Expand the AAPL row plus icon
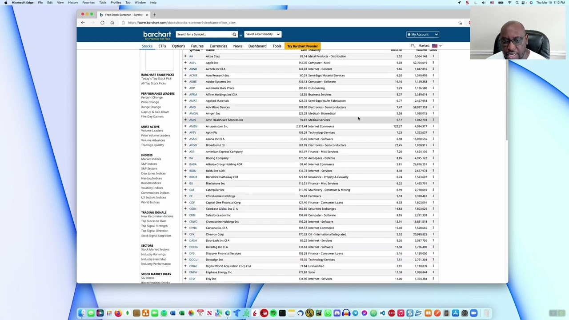 [185, 63]
